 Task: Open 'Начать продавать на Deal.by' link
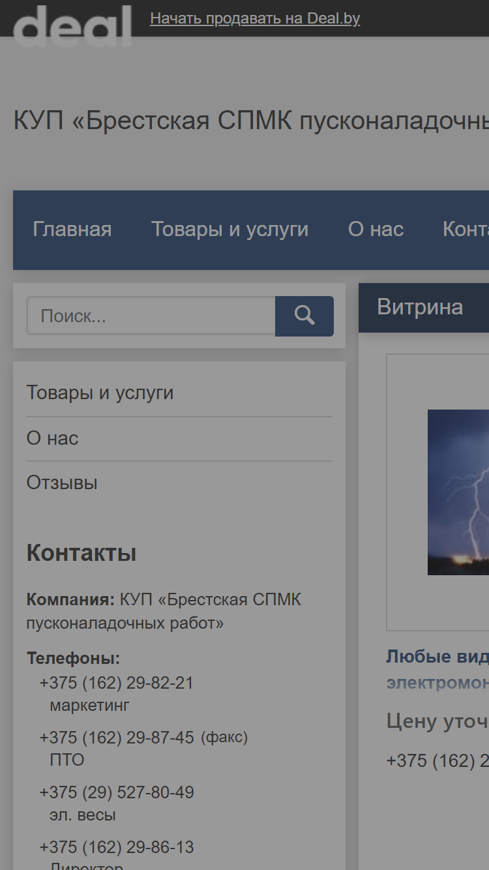click(255, 18)
